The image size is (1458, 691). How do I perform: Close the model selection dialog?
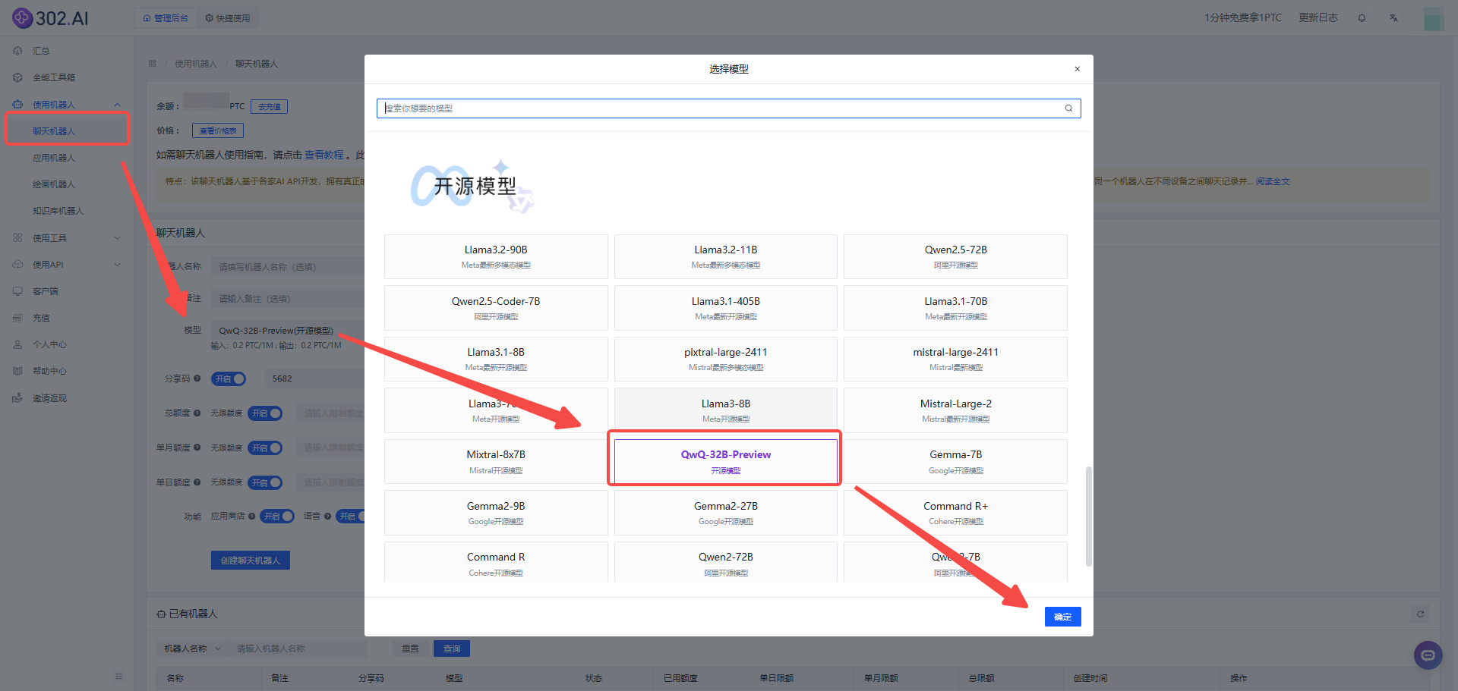(x=1077, y=69)
